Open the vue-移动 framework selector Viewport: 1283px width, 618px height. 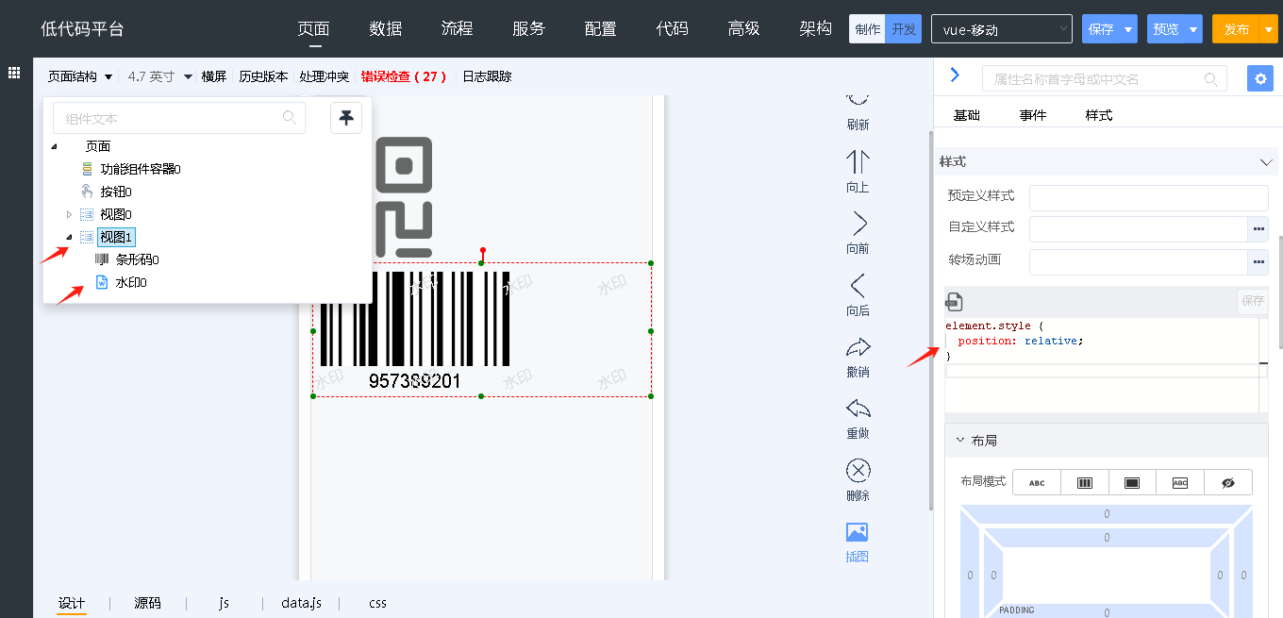click(x=1002, y=29)
